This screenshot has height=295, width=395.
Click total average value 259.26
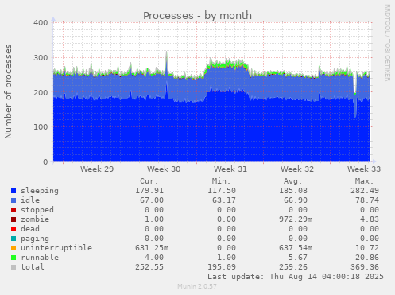[x=293, y=267]
